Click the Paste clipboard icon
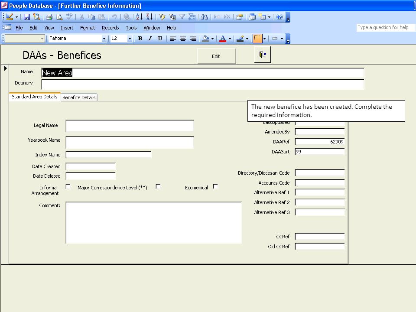Image resolution: width=416 pixels, height=312 pixels. [101, 17]
